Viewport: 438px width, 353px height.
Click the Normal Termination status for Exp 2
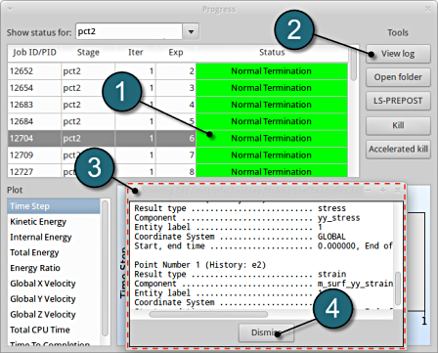(272, 71)
